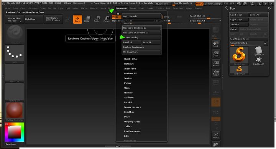
Task: Select the Move transform tool
Action: point(87,19)
